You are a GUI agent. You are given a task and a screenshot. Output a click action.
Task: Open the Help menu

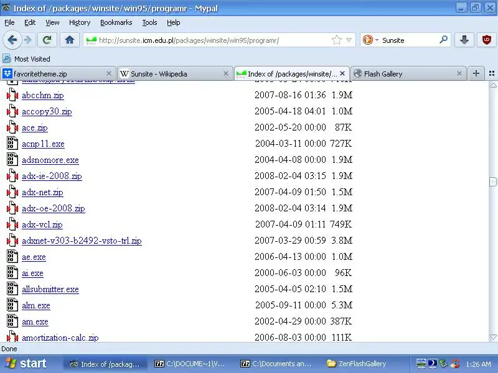[174, 22]
